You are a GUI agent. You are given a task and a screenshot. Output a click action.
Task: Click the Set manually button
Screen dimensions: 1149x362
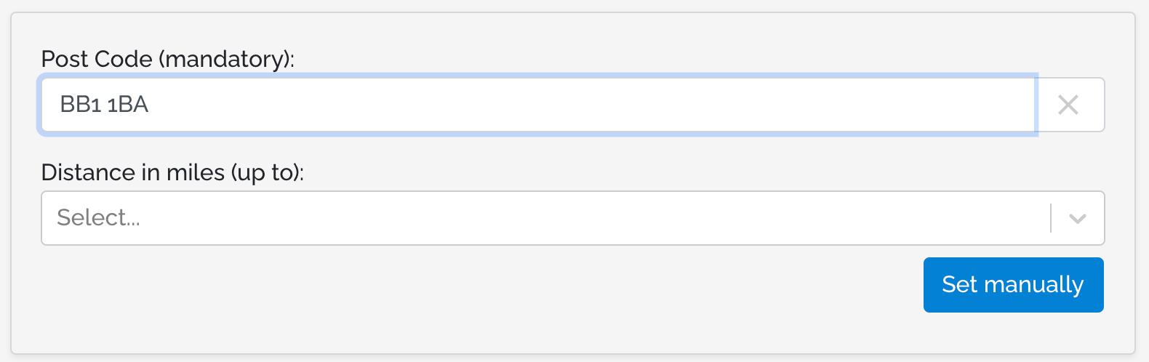1013,284
